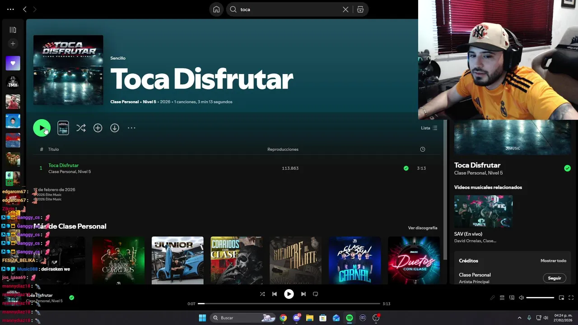Viewport: 578px width, 325px height.
Task: Skip to previous track in player bar
Action: pos(274,294)
